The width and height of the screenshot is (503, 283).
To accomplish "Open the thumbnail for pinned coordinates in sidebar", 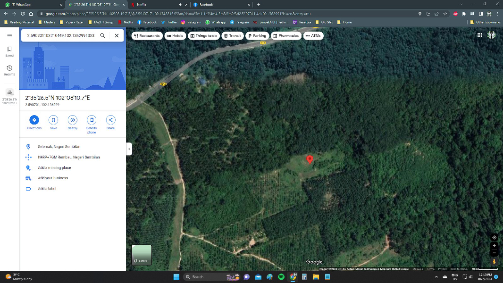I will 9,97.
